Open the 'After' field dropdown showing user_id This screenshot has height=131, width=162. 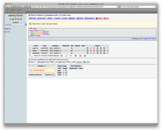click(81, 62)
